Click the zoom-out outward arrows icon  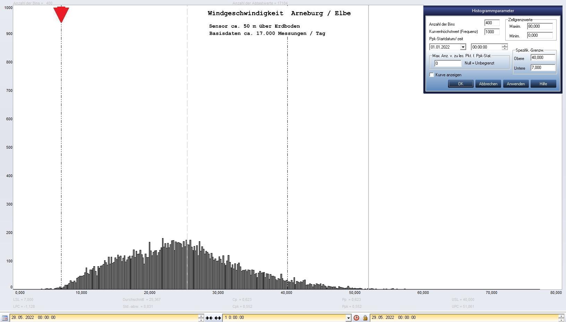(x=218, y=317)
